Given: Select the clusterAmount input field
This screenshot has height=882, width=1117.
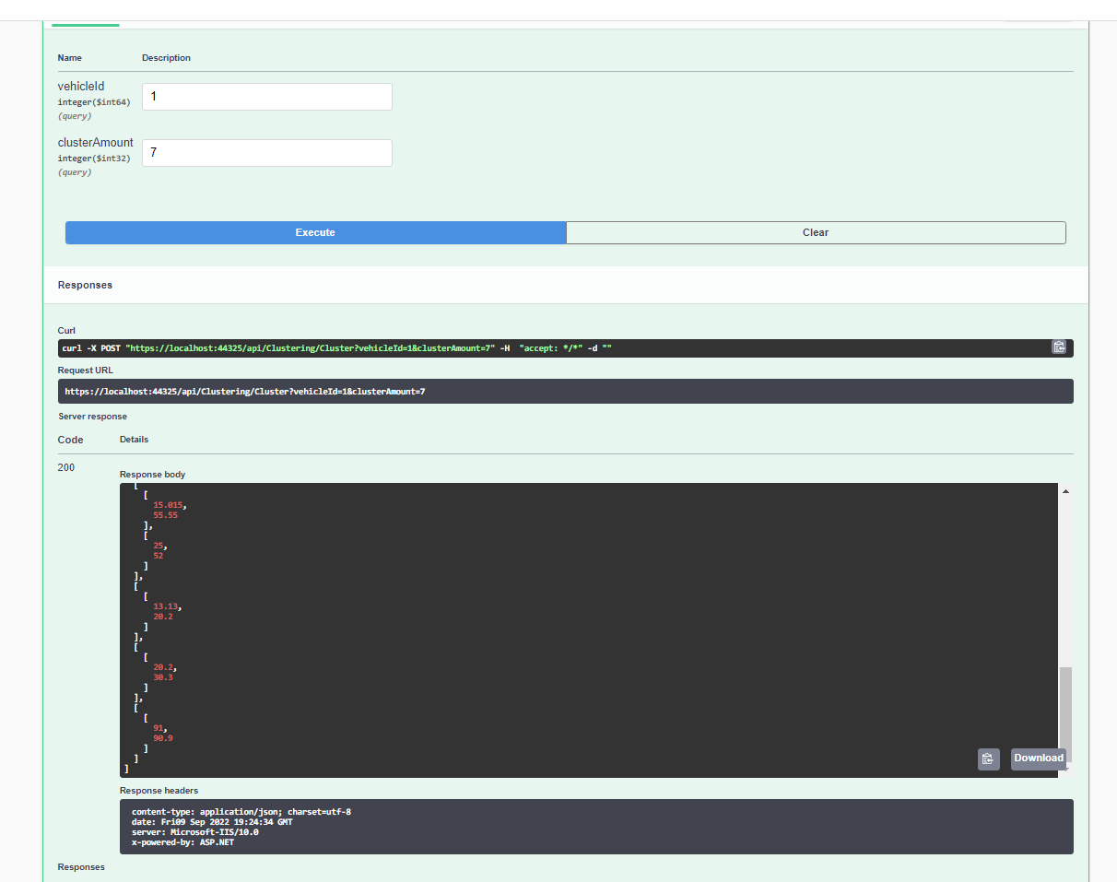Looking at the screenshot, I should pyautogui.click(x=266, y=152).
